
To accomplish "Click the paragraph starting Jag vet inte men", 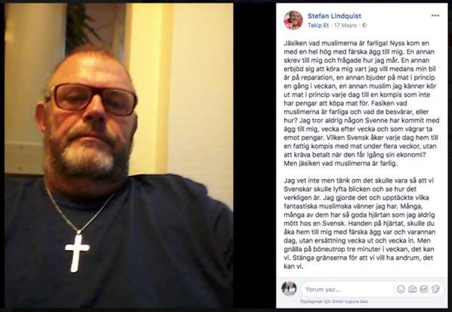I will pyautogui.click(x=360, y=224).
